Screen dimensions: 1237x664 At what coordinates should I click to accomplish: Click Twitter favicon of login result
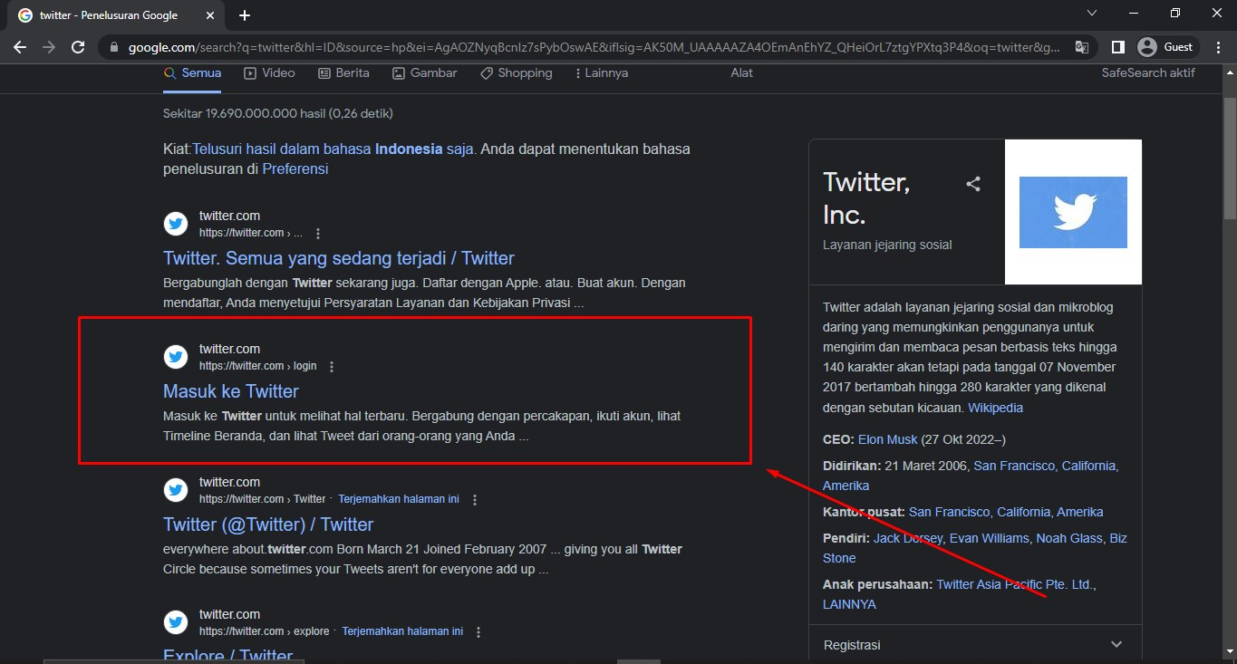[x=176, y=357]
